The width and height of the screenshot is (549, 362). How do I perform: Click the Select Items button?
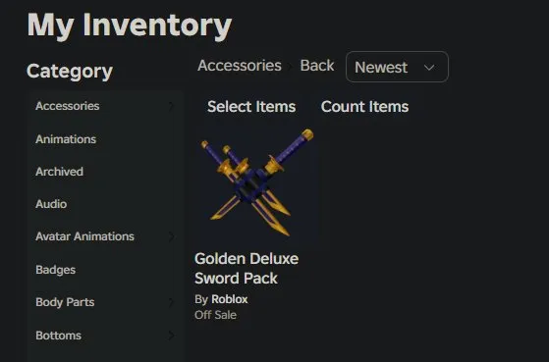tap(251, 107)
